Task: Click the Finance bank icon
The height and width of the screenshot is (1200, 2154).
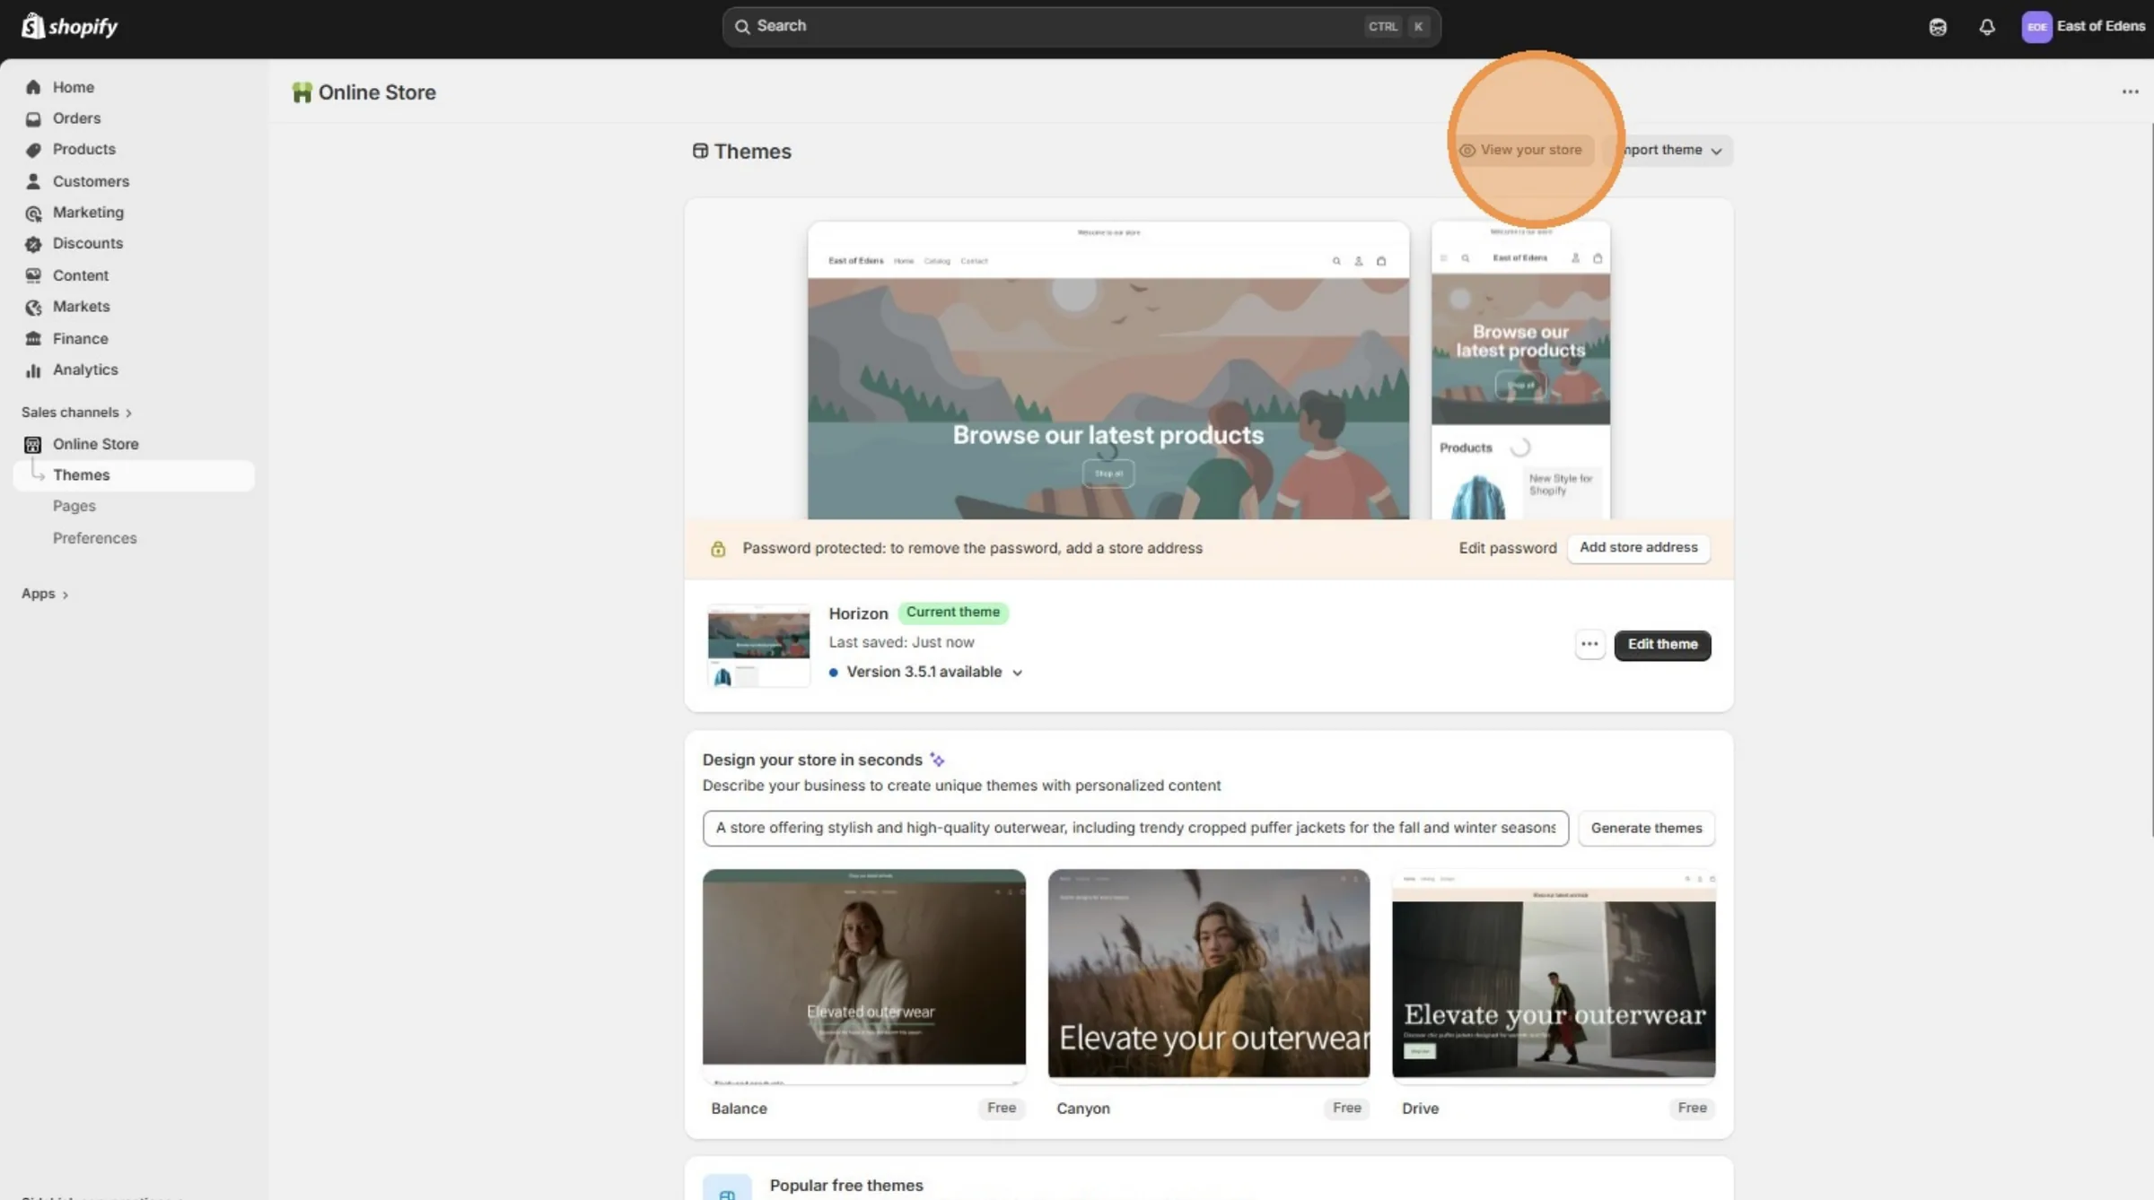Action: coord(33,338)
